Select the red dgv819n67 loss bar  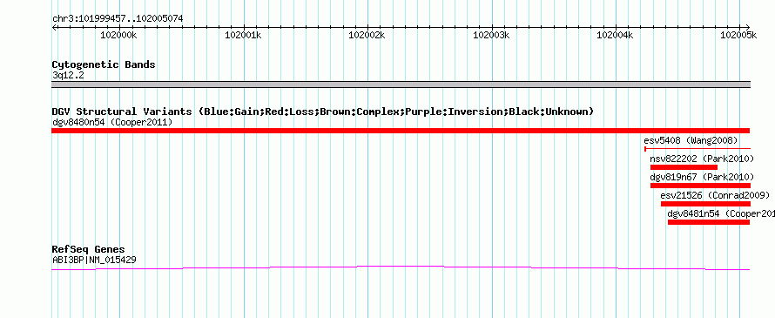(700, 186)
